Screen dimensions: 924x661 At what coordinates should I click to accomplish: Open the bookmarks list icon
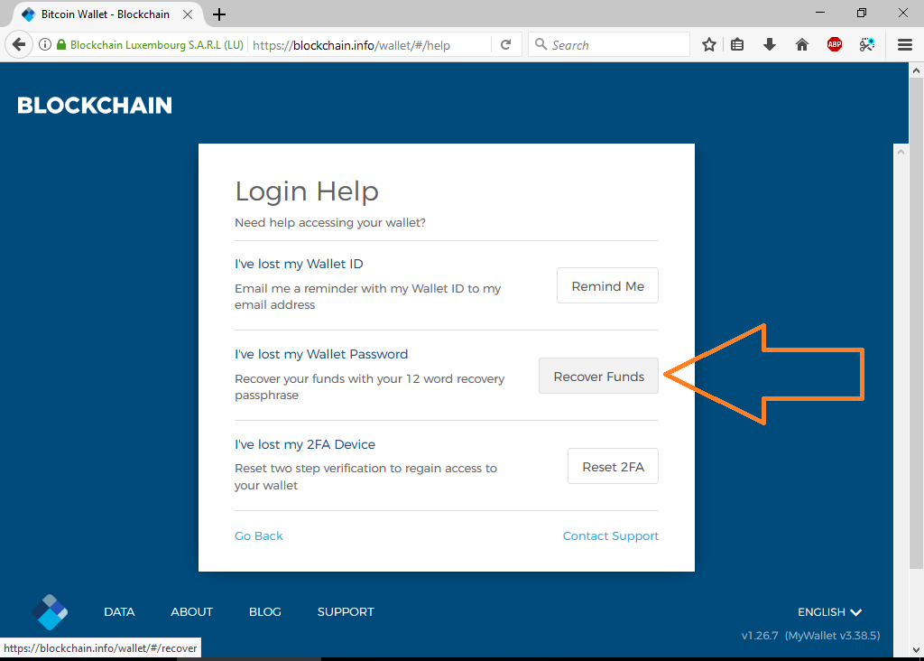737,45
